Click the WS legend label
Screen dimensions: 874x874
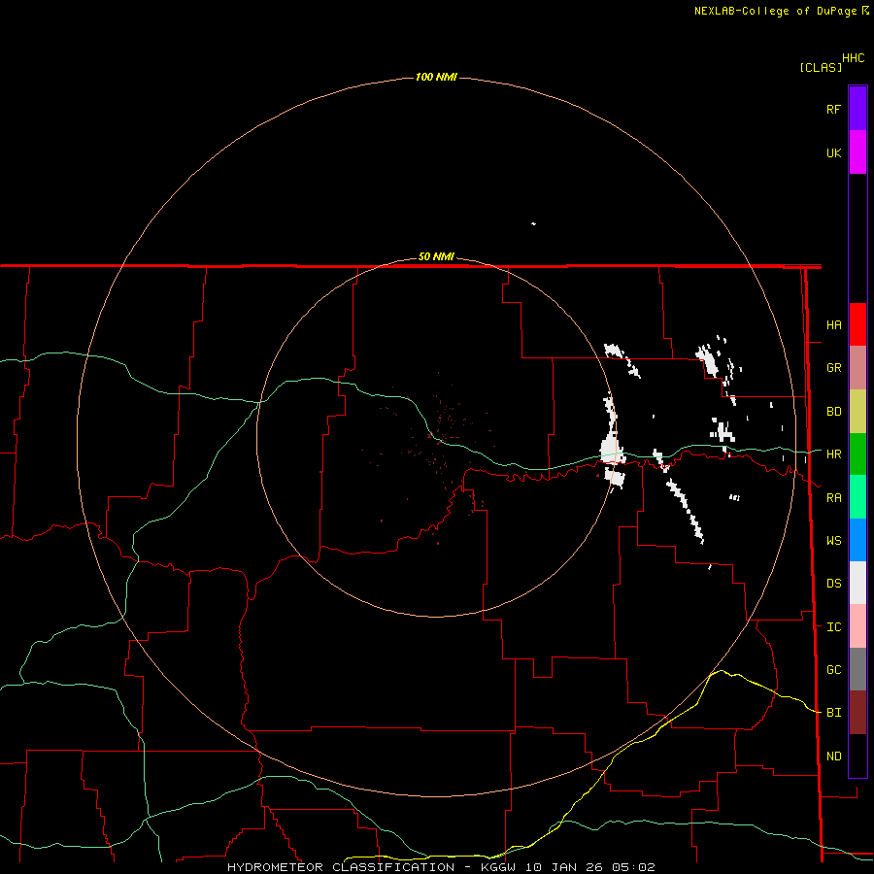(x=834, y=540)
